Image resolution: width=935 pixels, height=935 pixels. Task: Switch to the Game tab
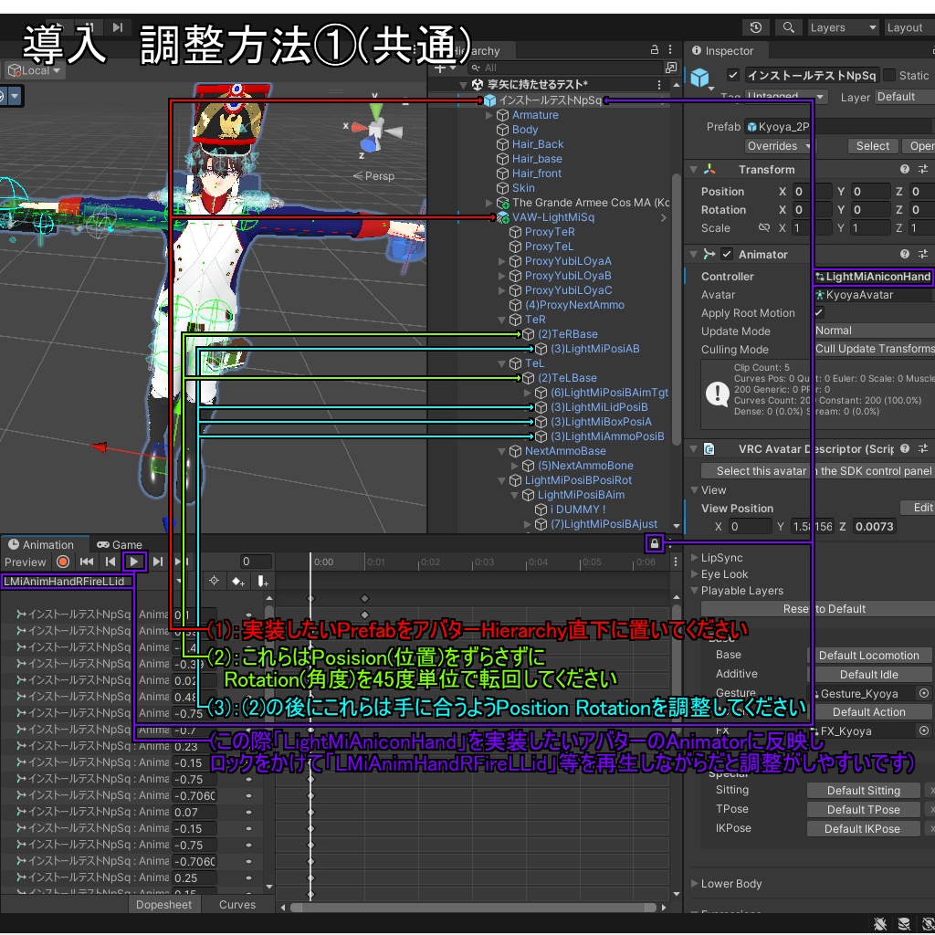tap(120, 544)
